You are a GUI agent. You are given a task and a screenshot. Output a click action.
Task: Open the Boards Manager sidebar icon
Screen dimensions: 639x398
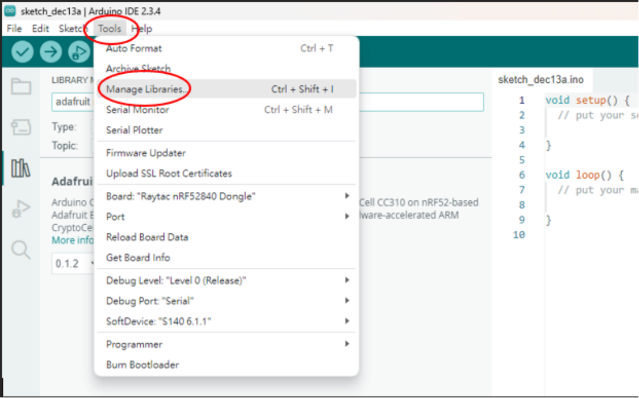[21, 127]
